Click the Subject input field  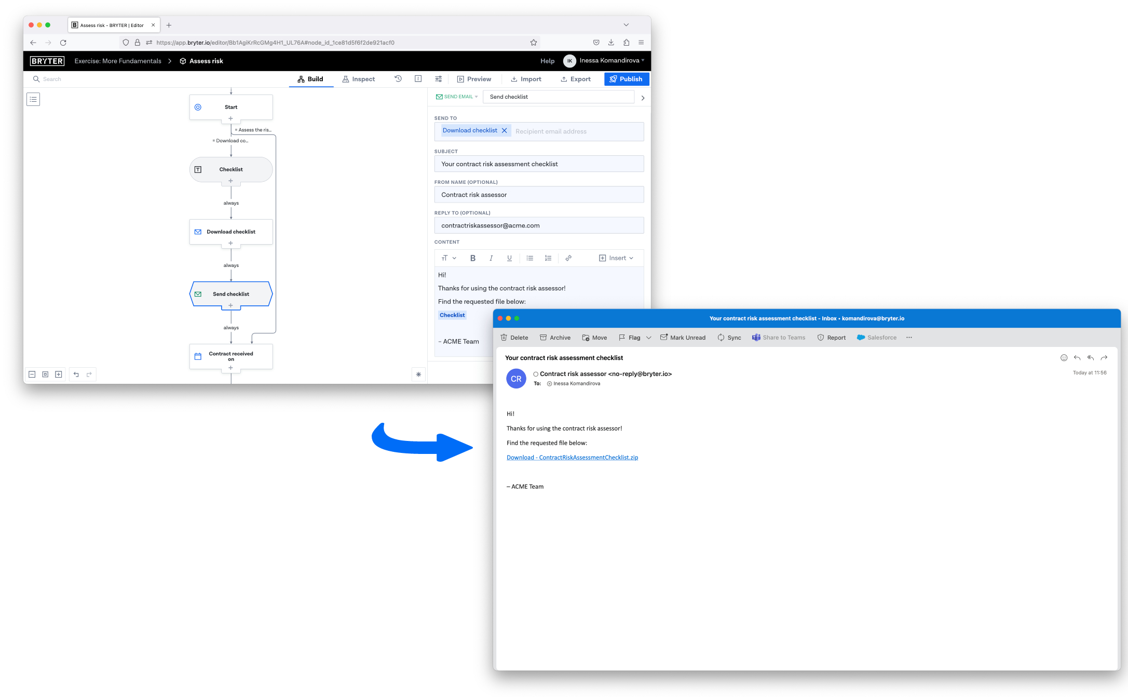tap(539, 164)
